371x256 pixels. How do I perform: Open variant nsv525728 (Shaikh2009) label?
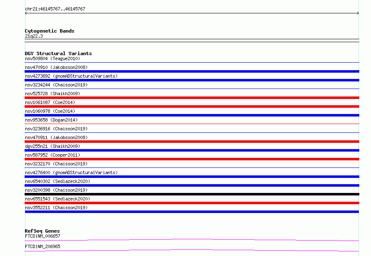point(53,94)
